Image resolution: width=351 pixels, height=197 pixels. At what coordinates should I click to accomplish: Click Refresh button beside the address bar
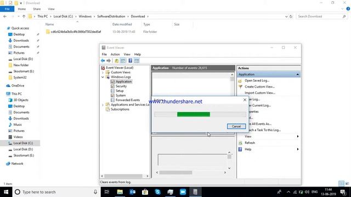[x=291, y=16]
